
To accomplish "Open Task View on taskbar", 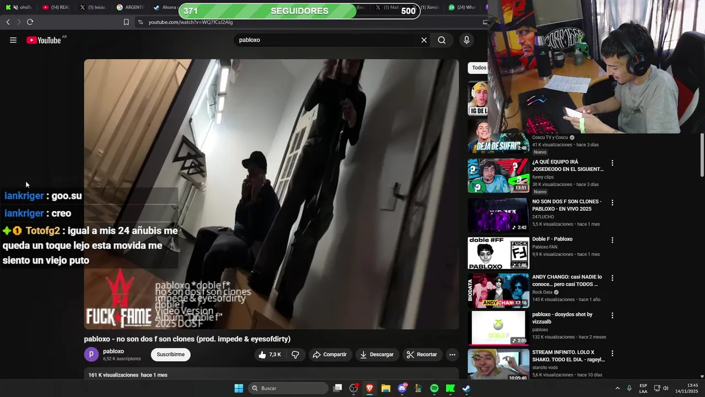I will click(338, 388).
